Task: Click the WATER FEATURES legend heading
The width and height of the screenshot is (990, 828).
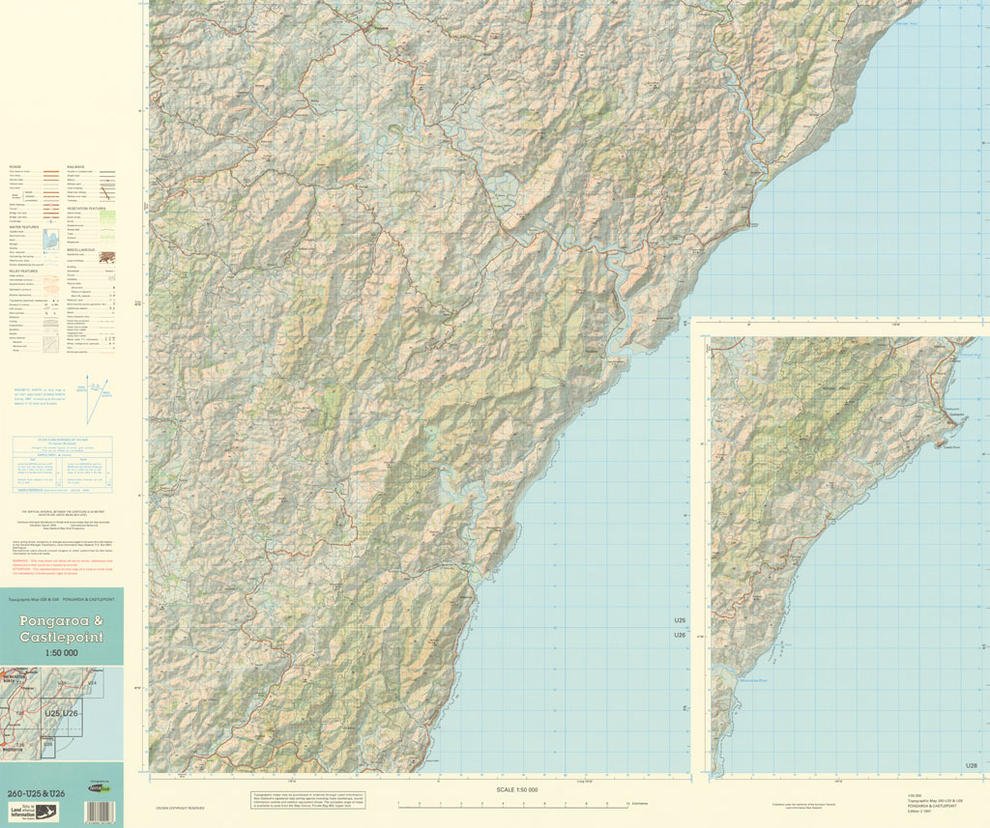Action: coord(24,227)
